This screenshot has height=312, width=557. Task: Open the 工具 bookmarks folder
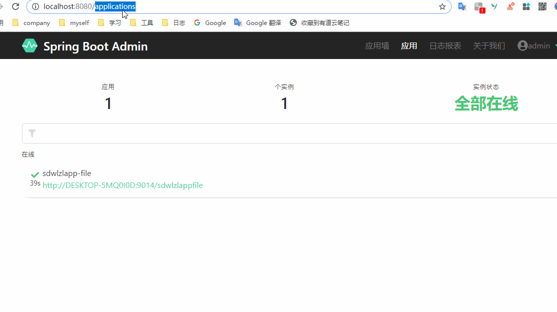(142, 22)
